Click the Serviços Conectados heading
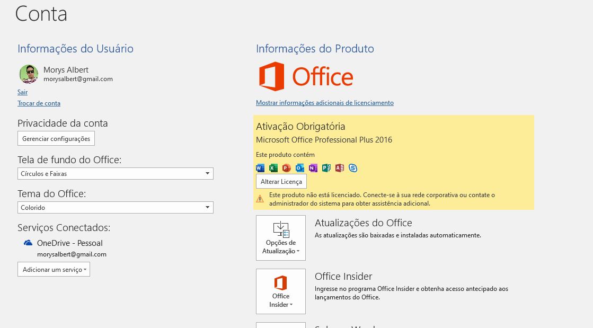This screenshot has height=328, width=593. click(x=64, y=227)
